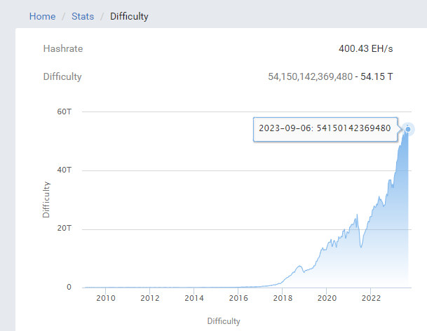The height and width of the screenshot is (331, 427).
Task: Select the 54,150,142,369,480 difficulty number
Action: pos(310,77)
